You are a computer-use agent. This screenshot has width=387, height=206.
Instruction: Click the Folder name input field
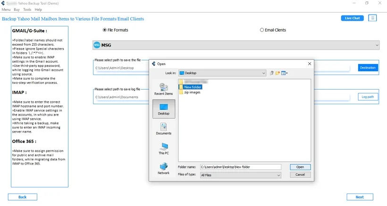(x=240, y=167)
